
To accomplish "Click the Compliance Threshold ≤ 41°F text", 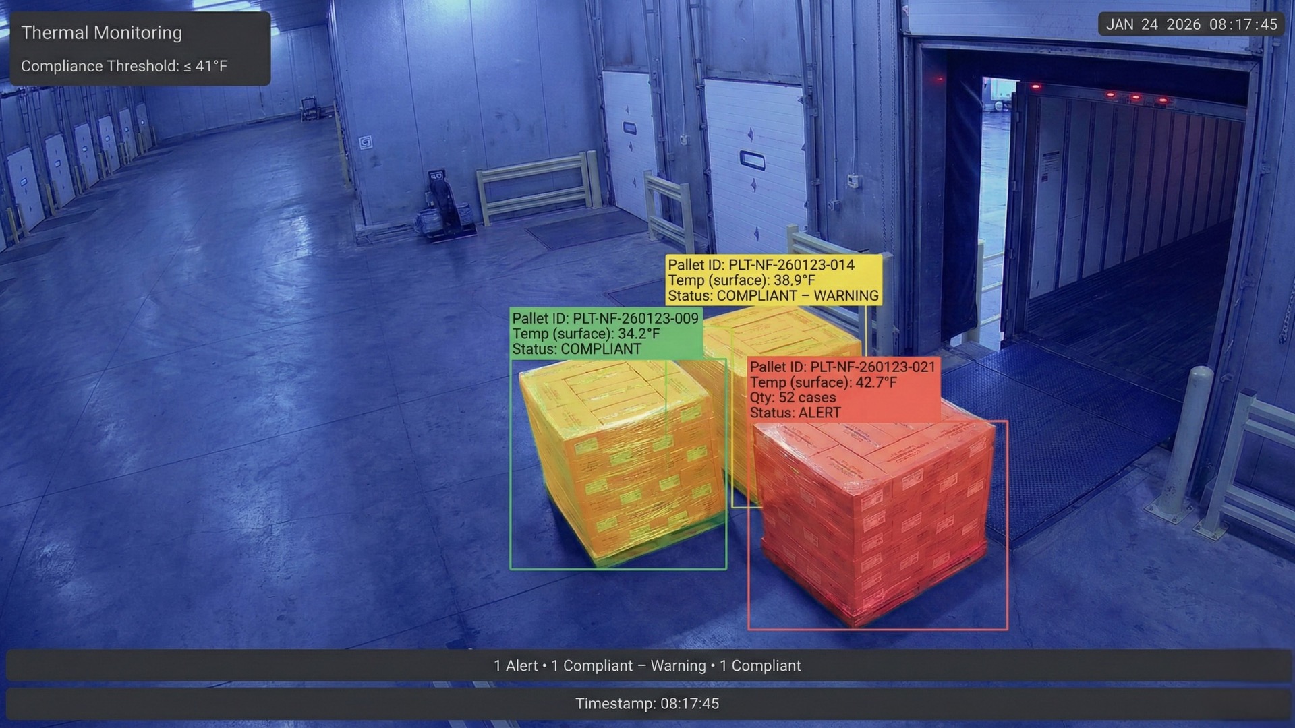I will pos(124,66).
